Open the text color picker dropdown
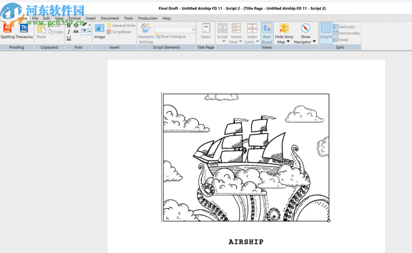The height and width of the screenshot is (253, 412). 90,31
